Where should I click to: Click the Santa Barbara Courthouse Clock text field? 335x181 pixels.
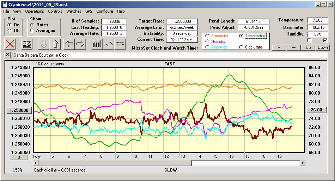point(169,55)
